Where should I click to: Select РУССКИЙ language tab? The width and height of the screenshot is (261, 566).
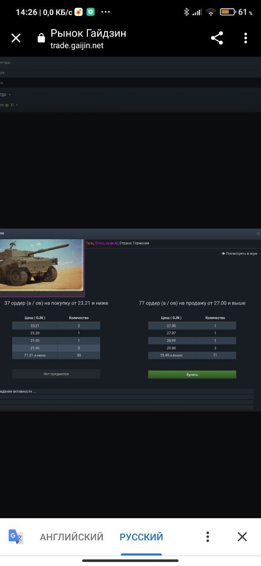pos(141,537)
